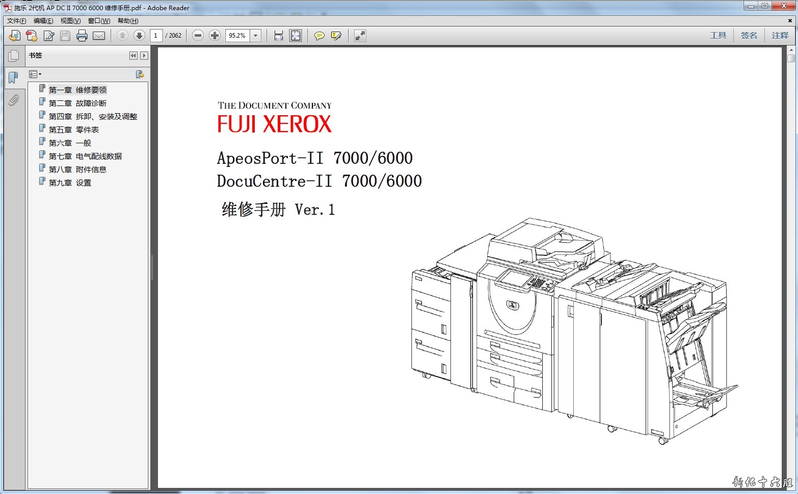Screen dimensions: 798x494
Task: Collapse the bookmarks side panel
Action: tap(134, 56)
